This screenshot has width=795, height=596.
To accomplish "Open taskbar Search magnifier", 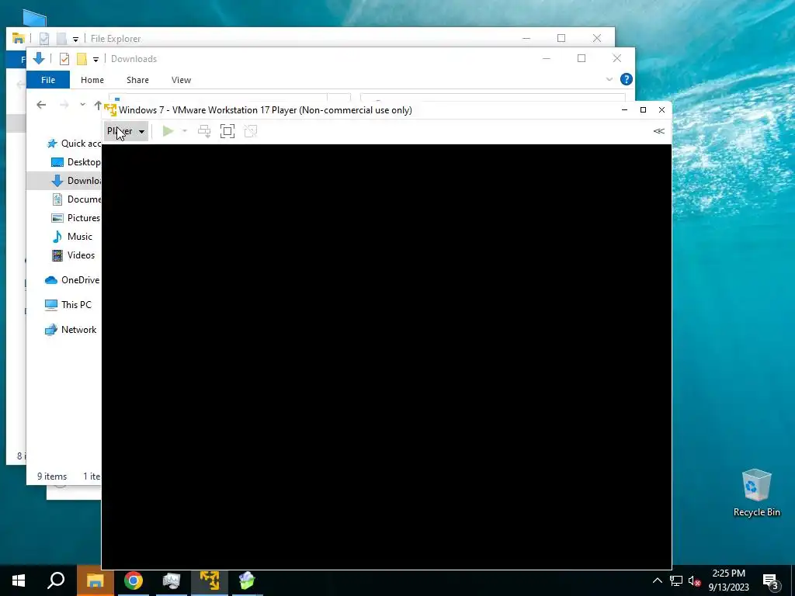I will pos(56,580).
